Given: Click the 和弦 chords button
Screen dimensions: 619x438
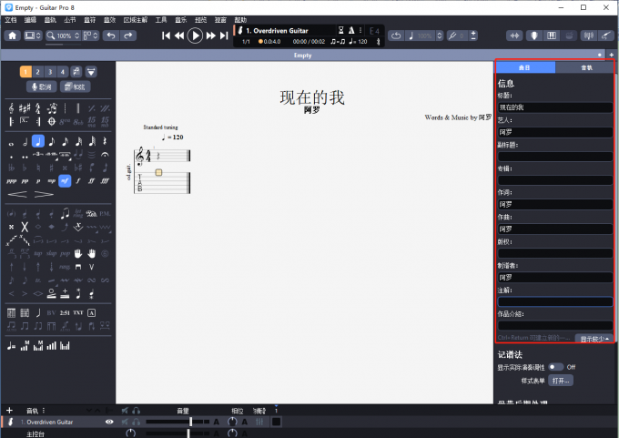Looking at the screenshot, I should coord(75,87).
